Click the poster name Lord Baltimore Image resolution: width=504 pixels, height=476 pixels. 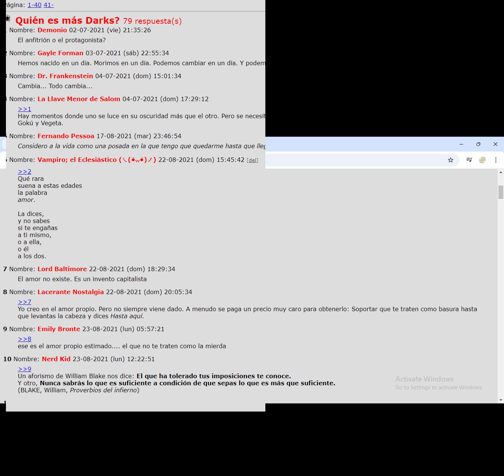(62, 269)
